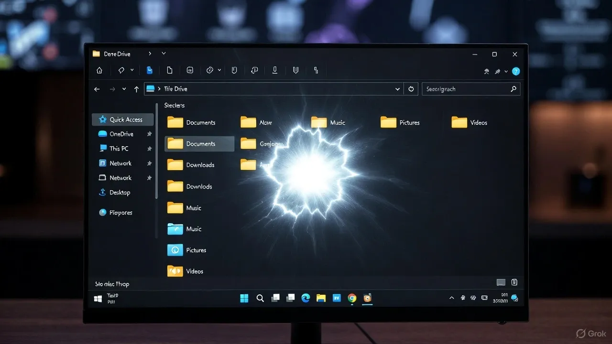Open the Videos folder in the top row

(469, 123)
